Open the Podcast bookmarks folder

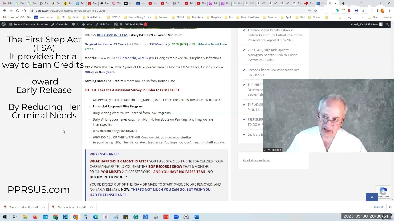(160, 17)
